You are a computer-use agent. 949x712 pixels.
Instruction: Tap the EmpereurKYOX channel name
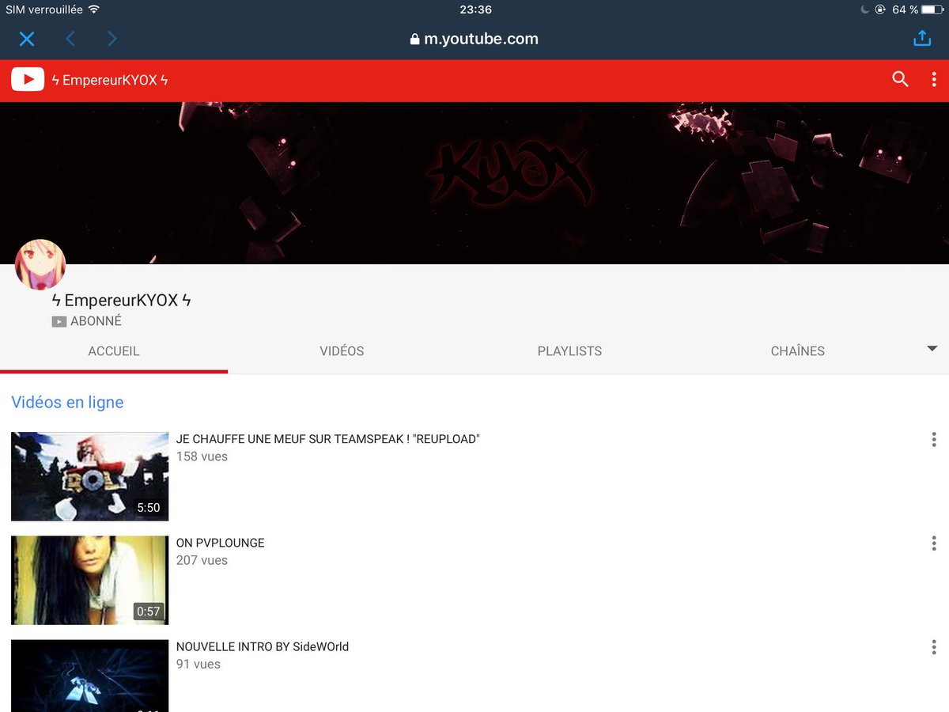[x=121, y=301]
